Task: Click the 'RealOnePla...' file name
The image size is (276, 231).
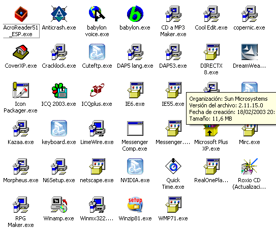Action: pos(211,180)
